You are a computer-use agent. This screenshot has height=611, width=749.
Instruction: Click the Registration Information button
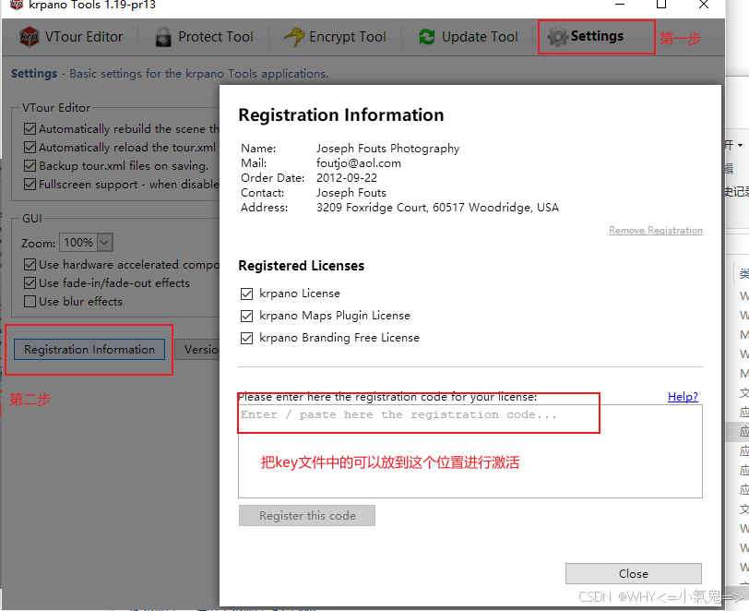tap(89, 350)
